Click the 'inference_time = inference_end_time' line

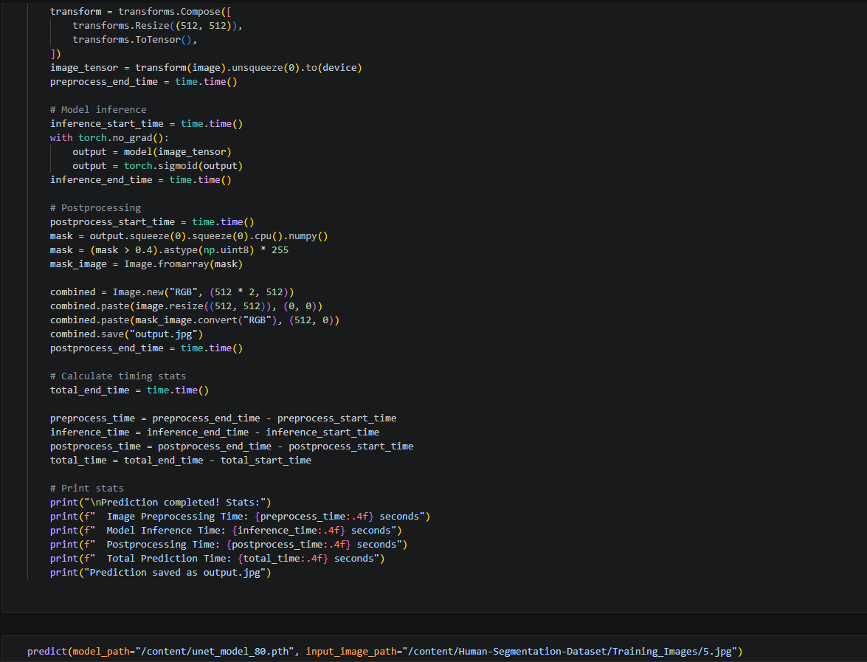pyautogui.click(x=215, y=432)
